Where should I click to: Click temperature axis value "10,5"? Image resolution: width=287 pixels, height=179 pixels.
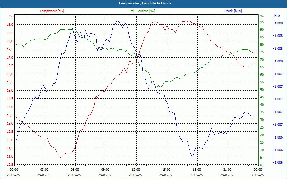click(x=10, y=164)
